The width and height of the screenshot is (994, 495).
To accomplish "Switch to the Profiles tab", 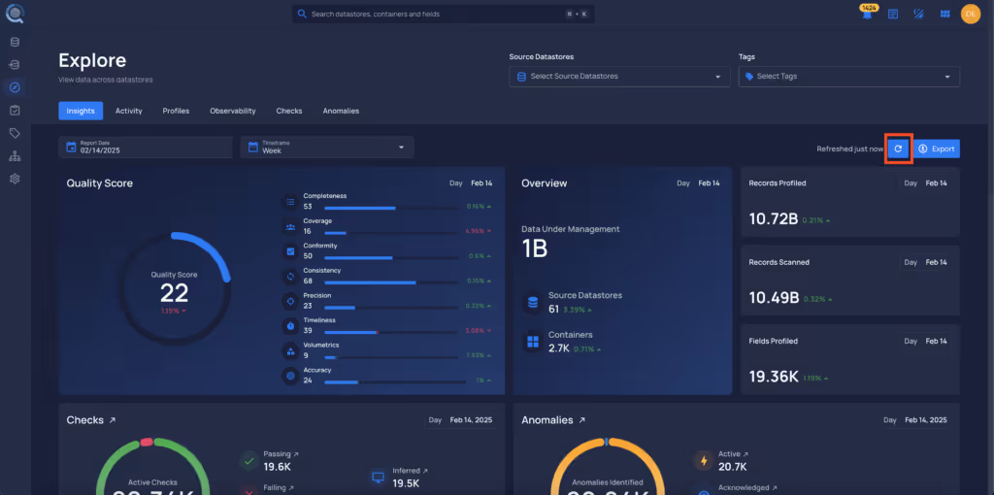I will [177, 111].
